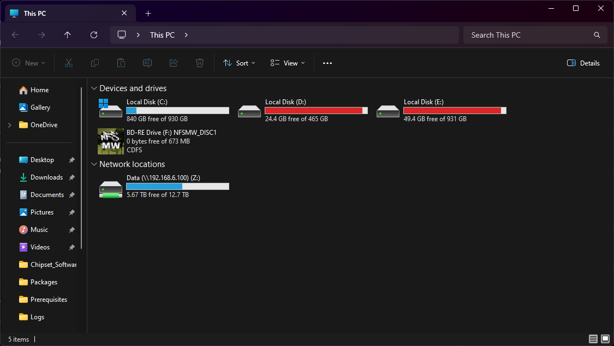Viewport: 614px width, 346px height.
Task: Go up one level using the up arrow
Action: pyautogui.click(x=67, y=34)
